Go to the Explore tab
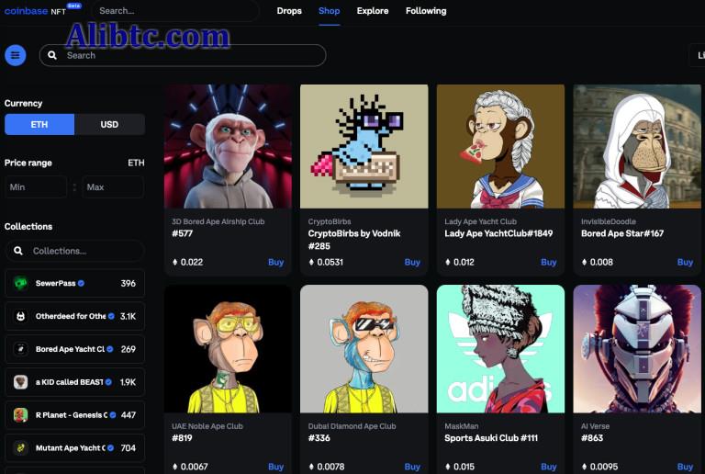The height and width of the screenshot is (474, 705). click(x=373, y=11)
